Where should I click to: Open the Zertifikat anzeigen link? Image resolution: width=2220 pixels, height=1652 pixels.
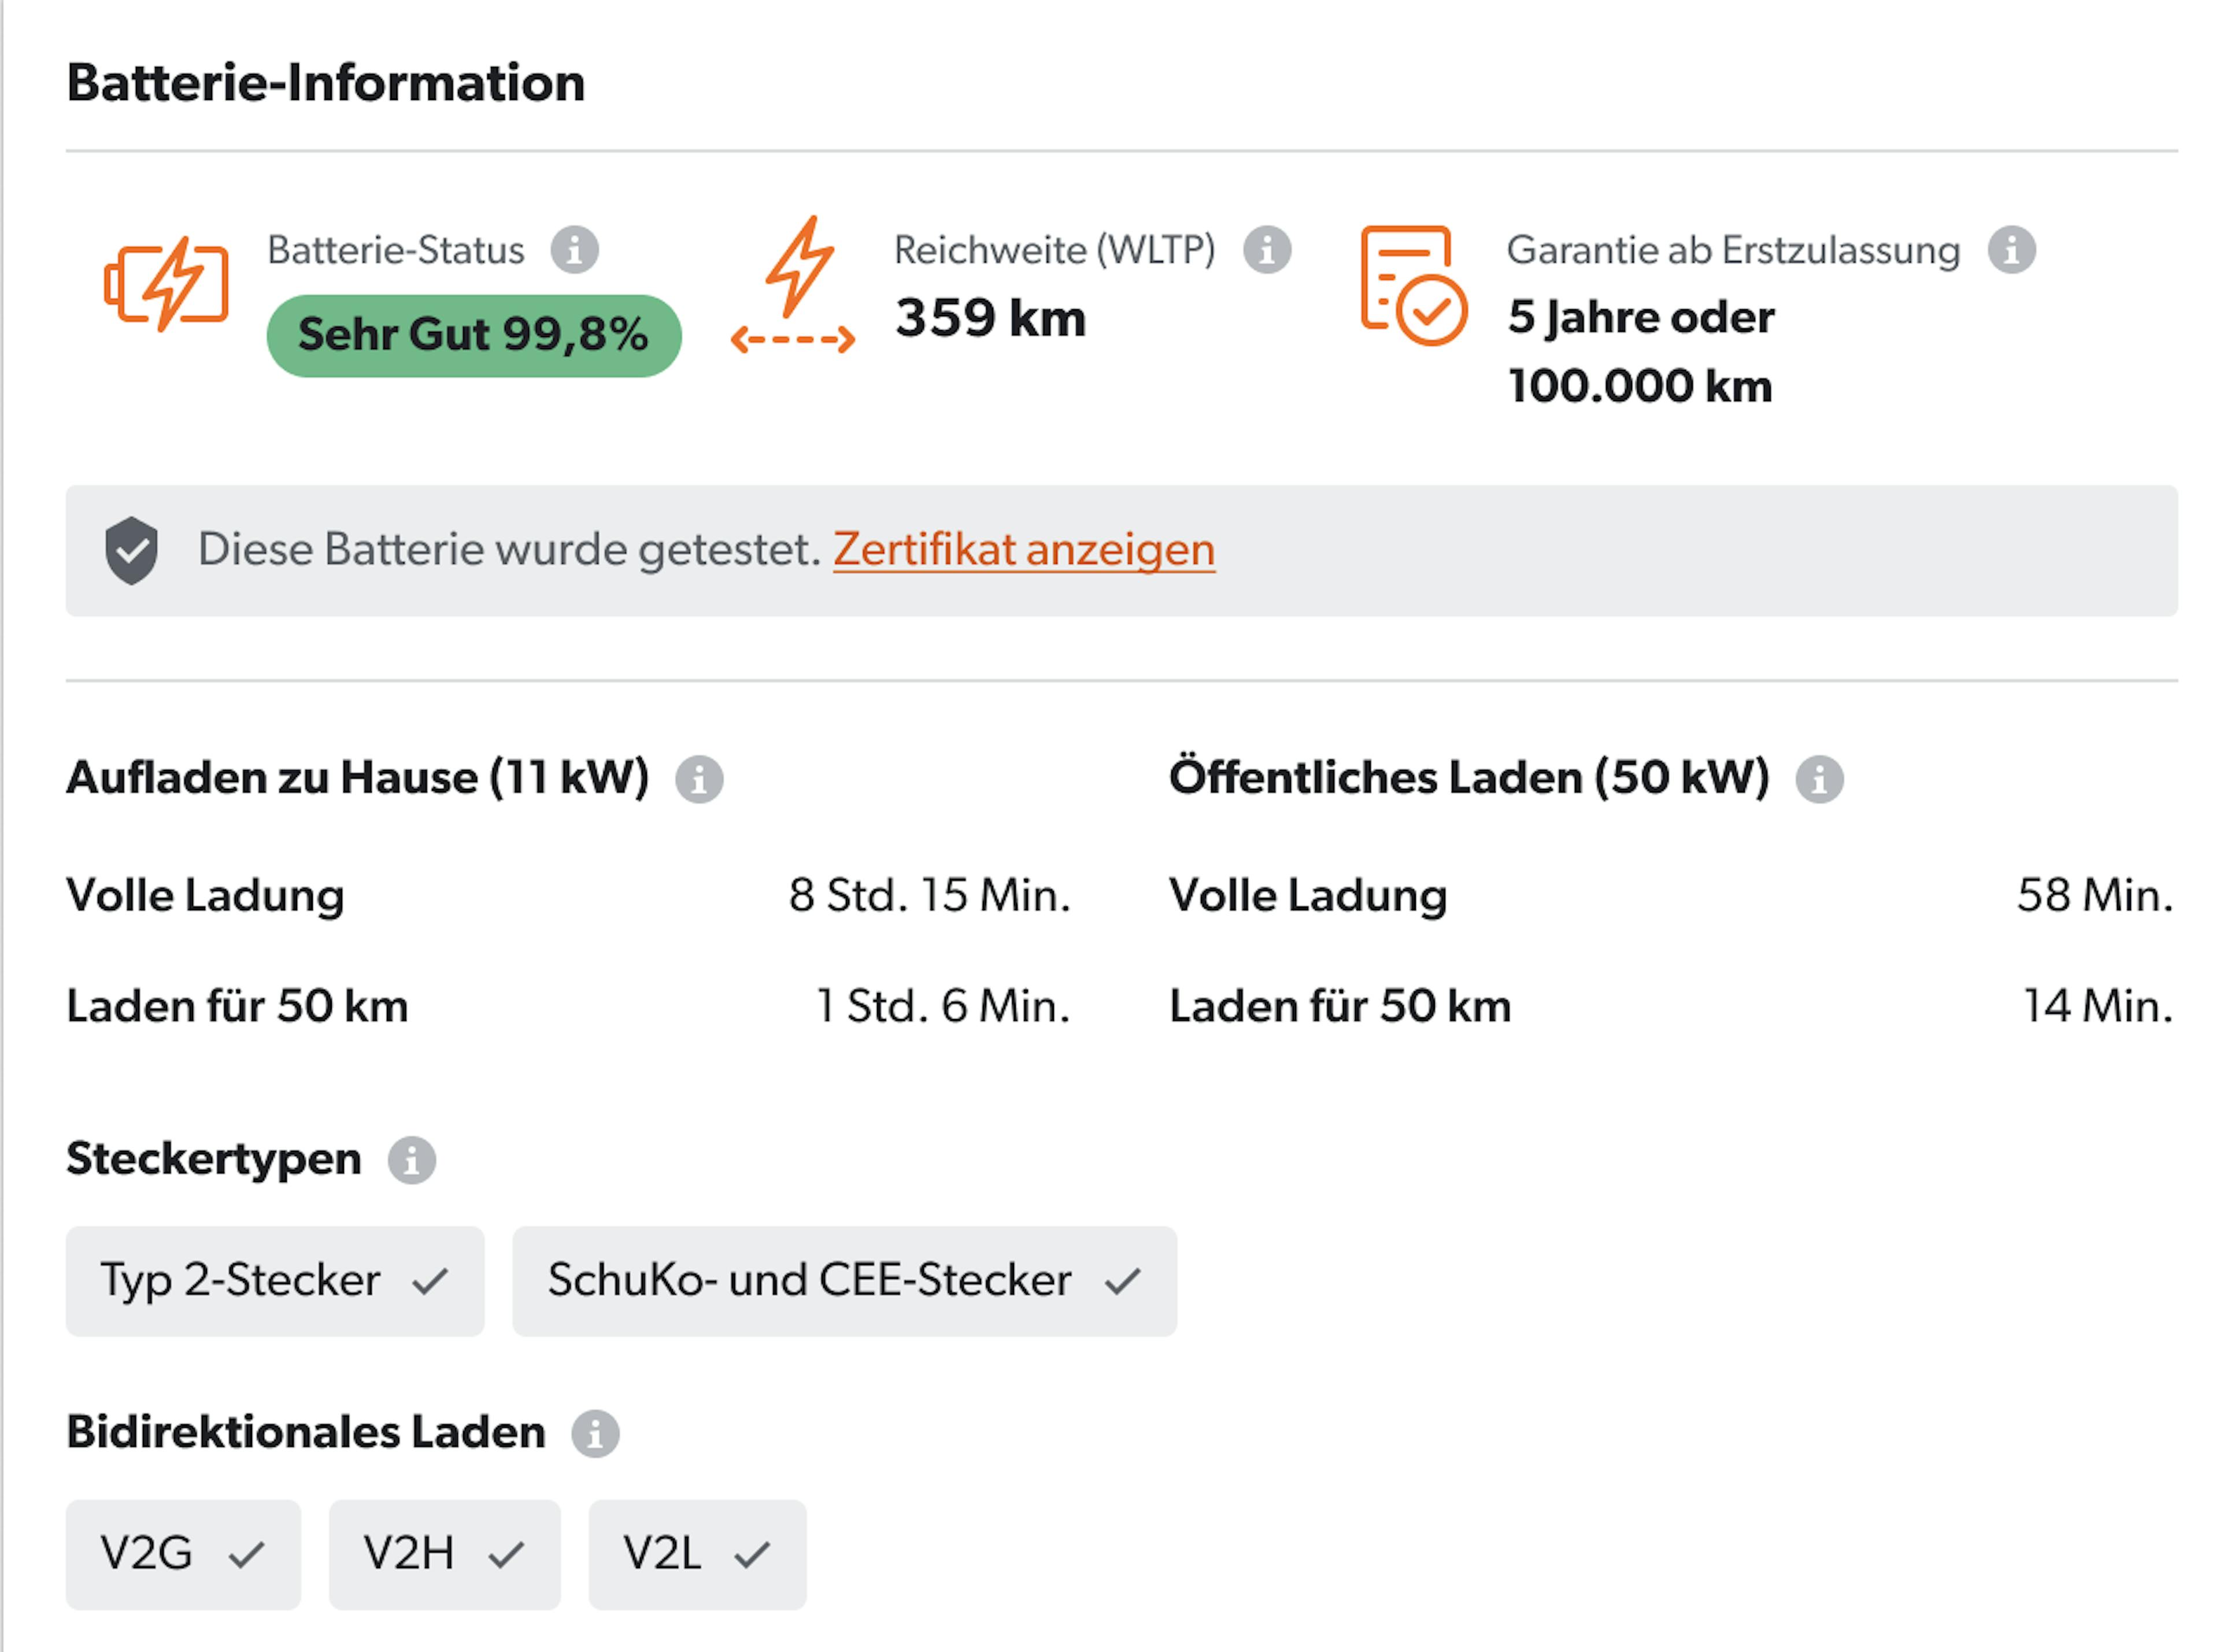point(1024,550)
